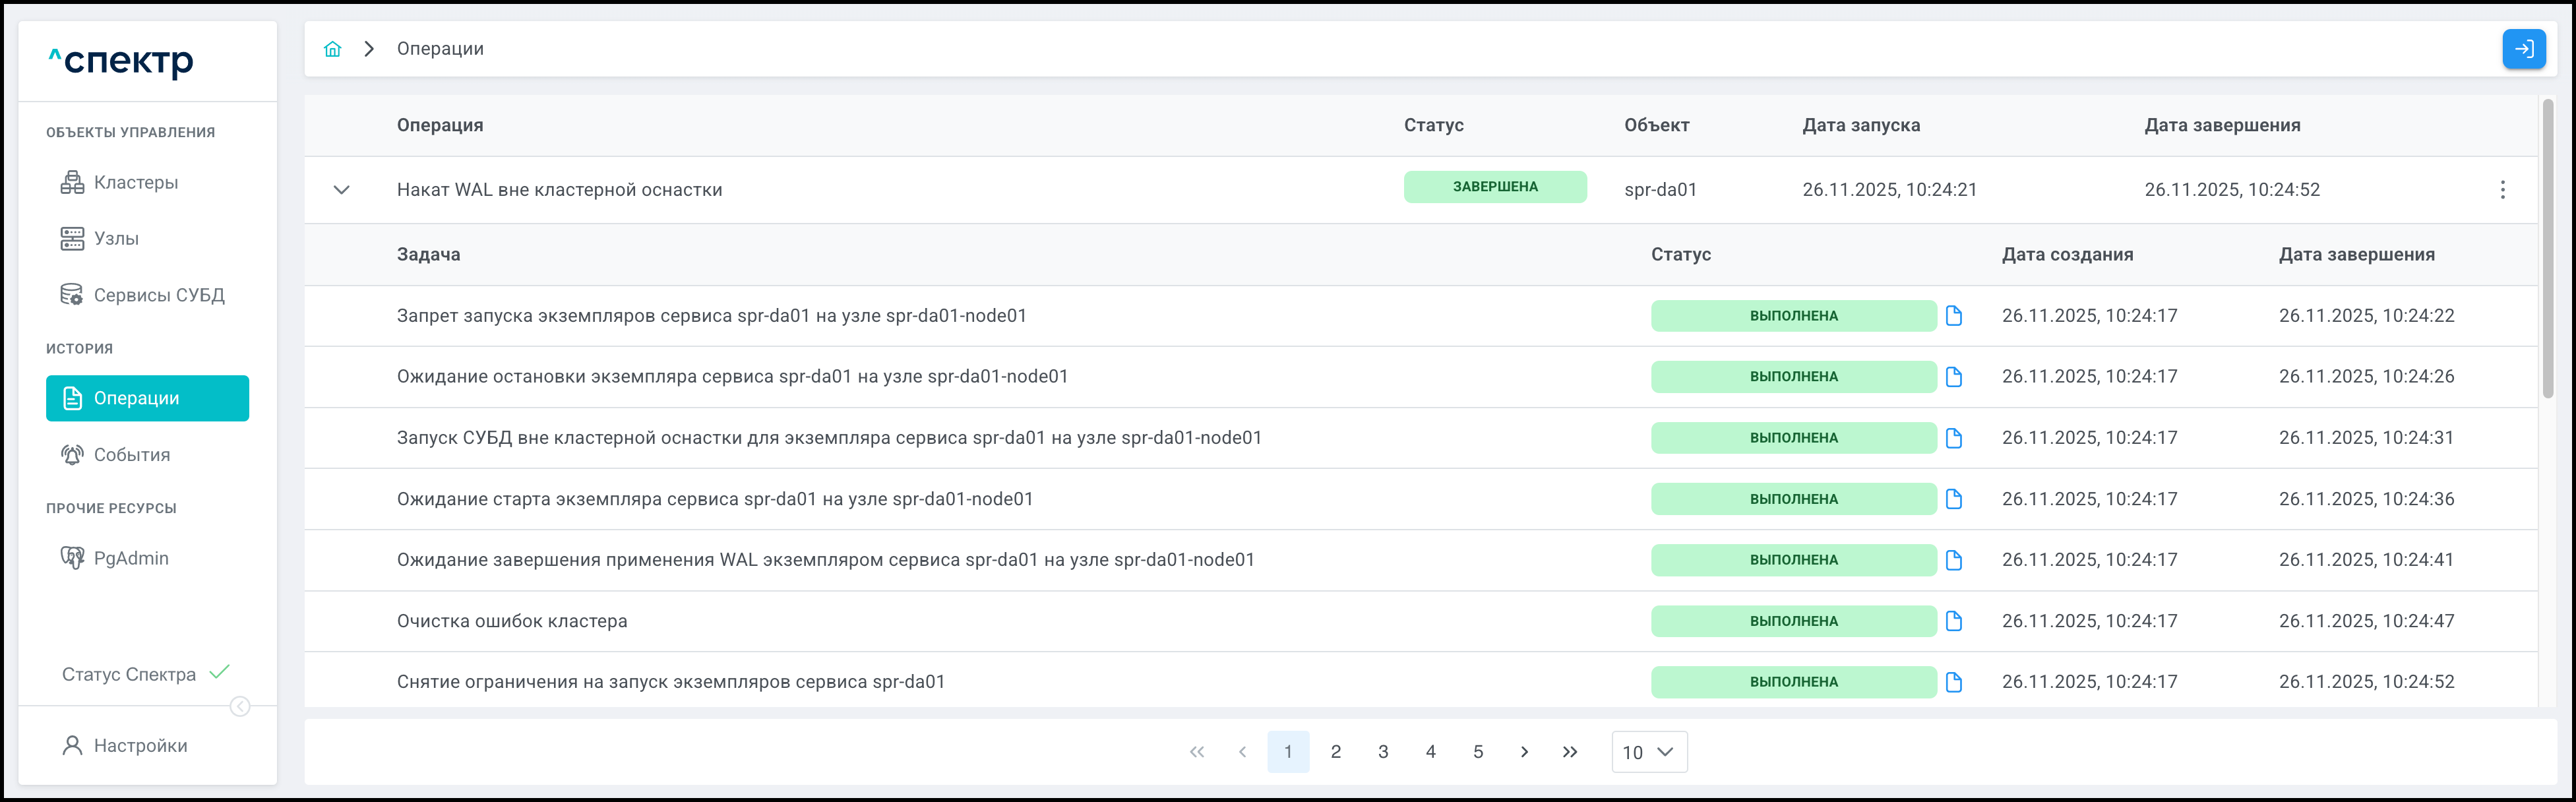Open log for Ожидание старта экземпляра task

pyautogui.click(x=1953, y=499)
